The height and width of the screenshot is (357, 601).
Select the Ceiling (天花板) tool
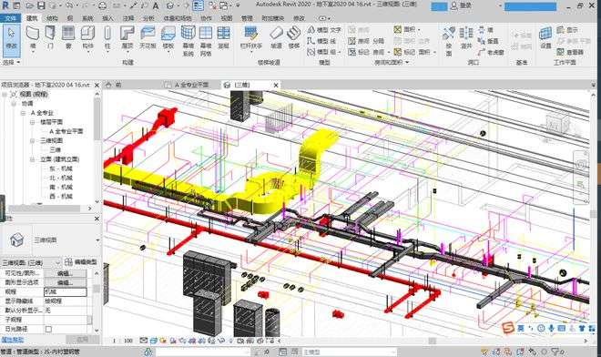coord(148,37)
